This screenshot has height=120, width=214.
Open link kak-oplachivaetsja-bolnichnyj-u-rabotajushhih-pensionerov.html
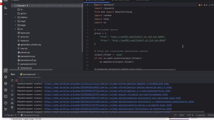coord(119,101)
